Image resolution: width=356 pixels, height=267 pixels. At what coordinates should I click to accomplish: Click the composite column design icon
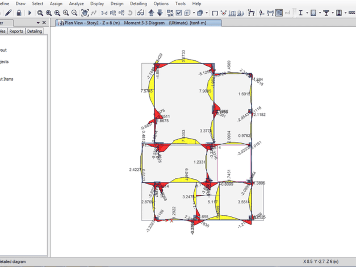(339, 13)
